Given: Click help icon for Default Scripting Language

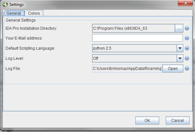Looking at the screenshot, I should (x=187, y=48).
